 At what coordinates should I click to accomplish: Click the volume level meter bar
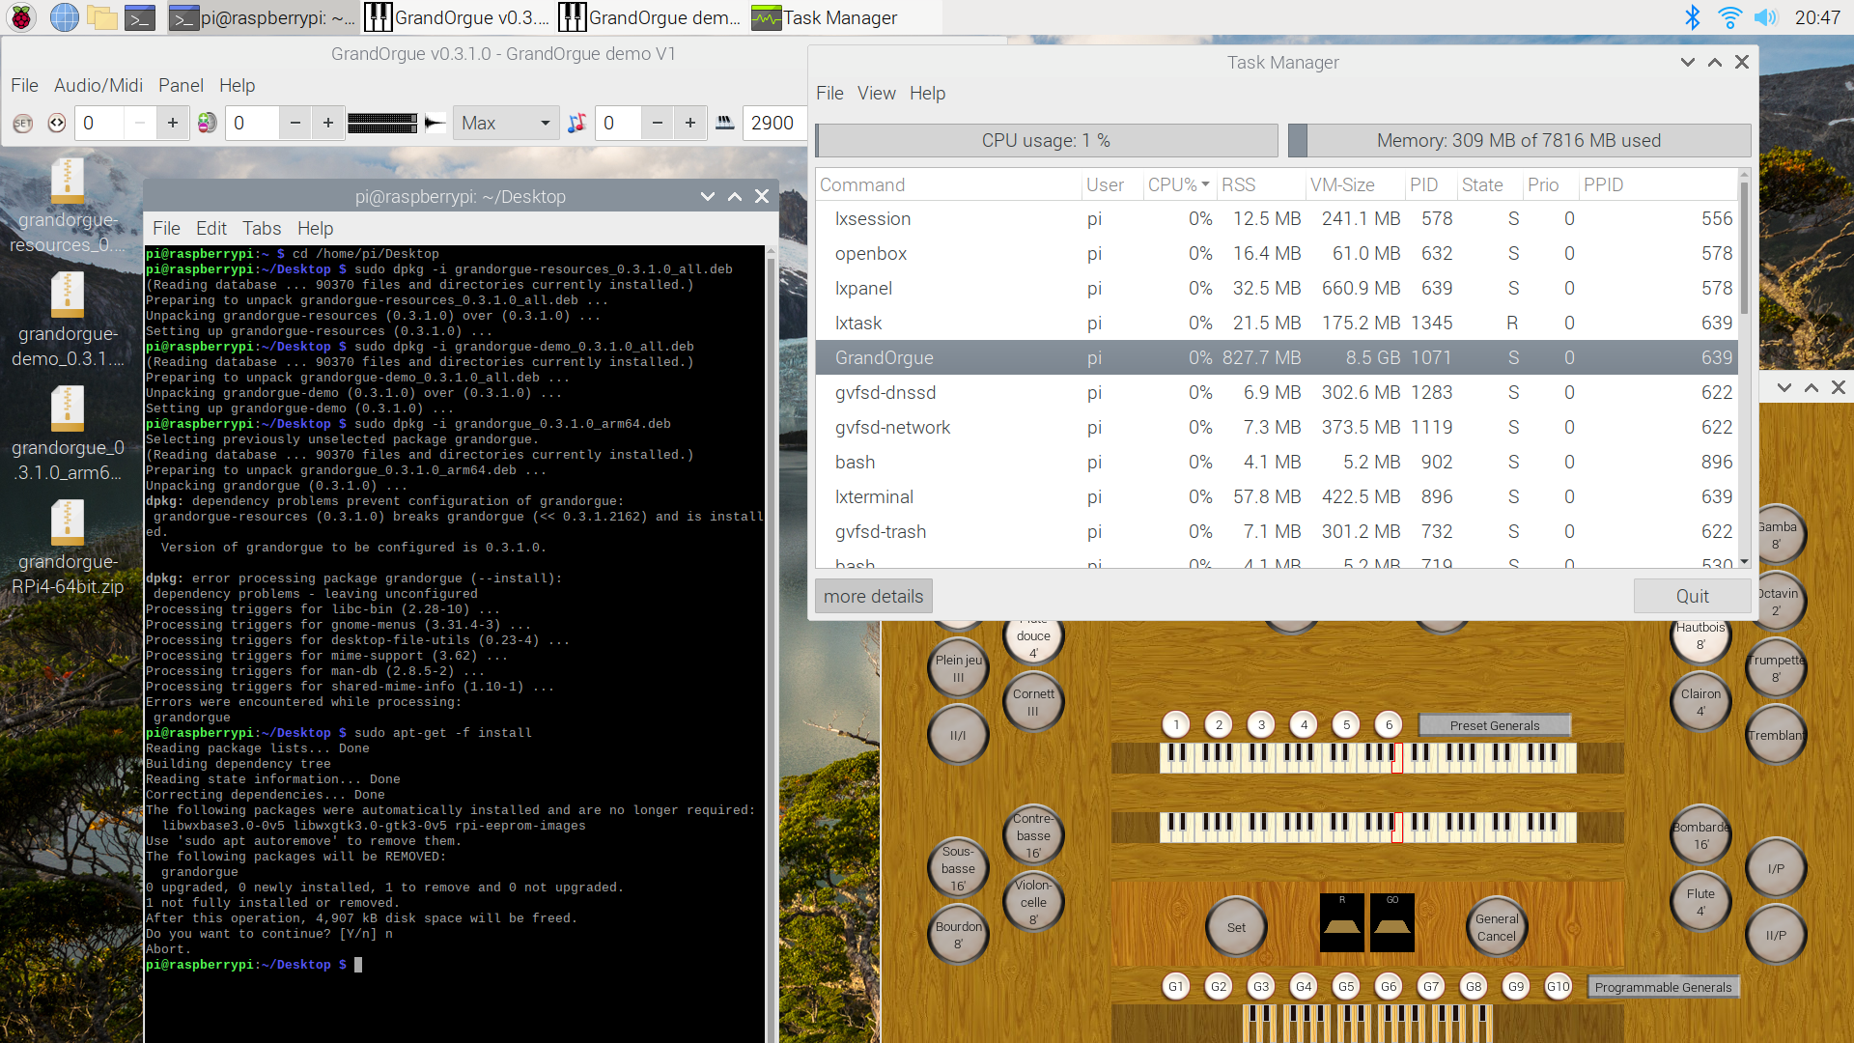tap(382, 123)
